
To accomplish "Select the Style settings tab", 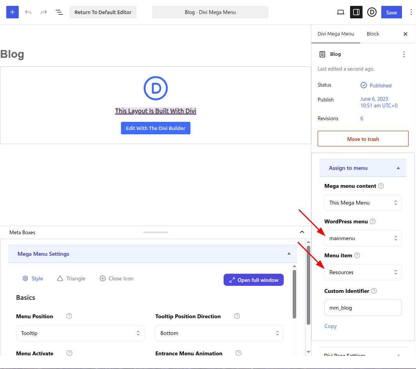I will [x=33, y=278].
